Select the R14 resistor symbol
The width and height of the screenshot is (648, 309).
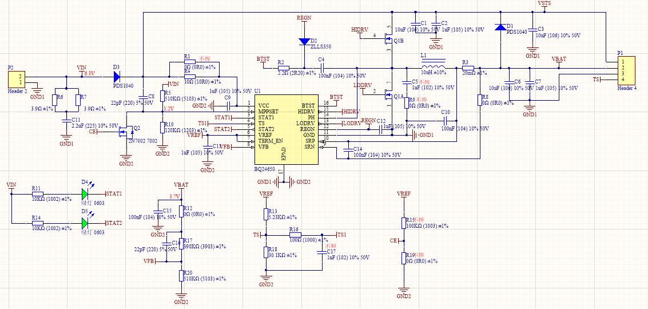tap(38, 223)
